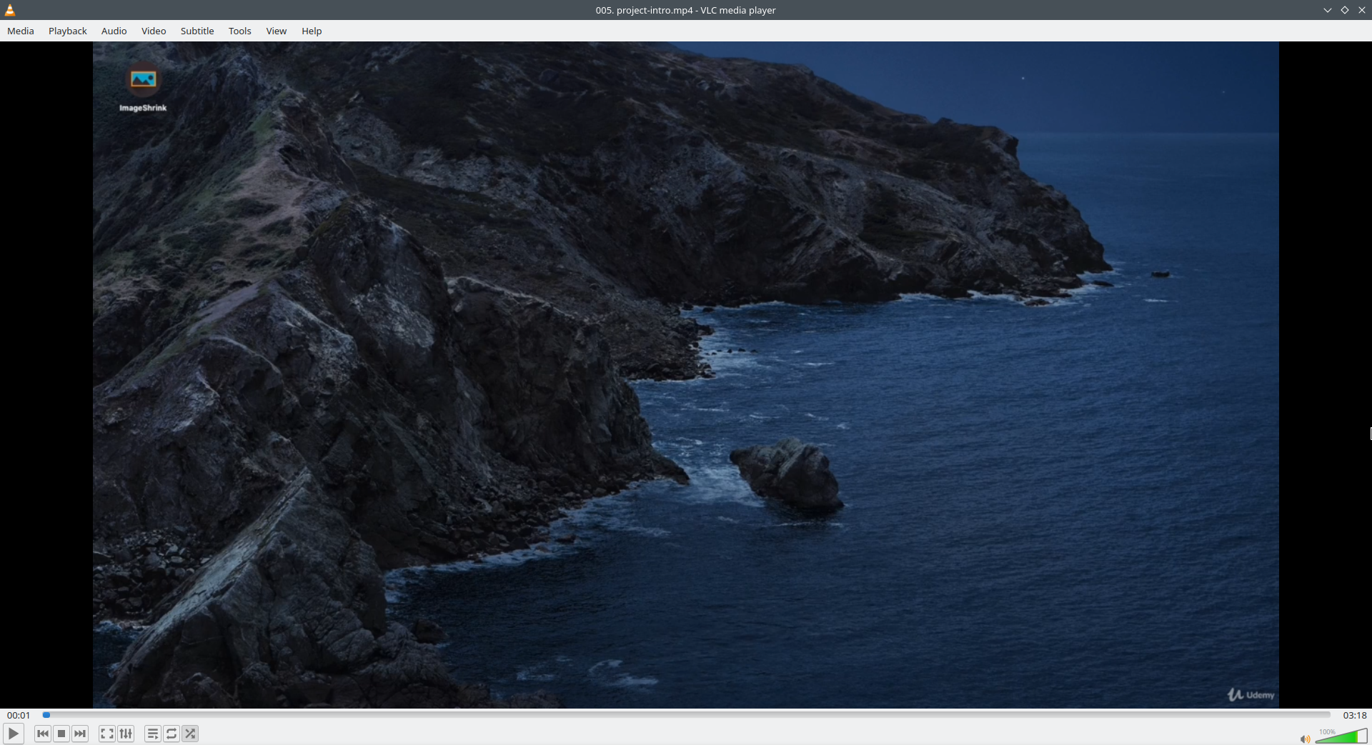The height and width of the screenshot is (745, 1372).
Task: Open the Tools menu
Action: coord(240,31)
